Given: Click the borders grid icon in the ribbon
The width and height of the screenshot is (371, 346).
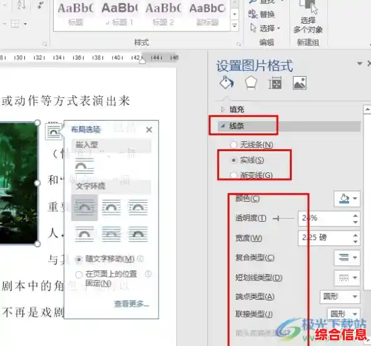Looking at the screenshot, I should point(14,24).
